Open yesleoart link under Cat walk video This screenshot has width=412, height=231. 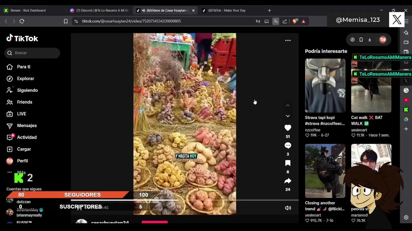pyautogui.click(x=359, y=130)
